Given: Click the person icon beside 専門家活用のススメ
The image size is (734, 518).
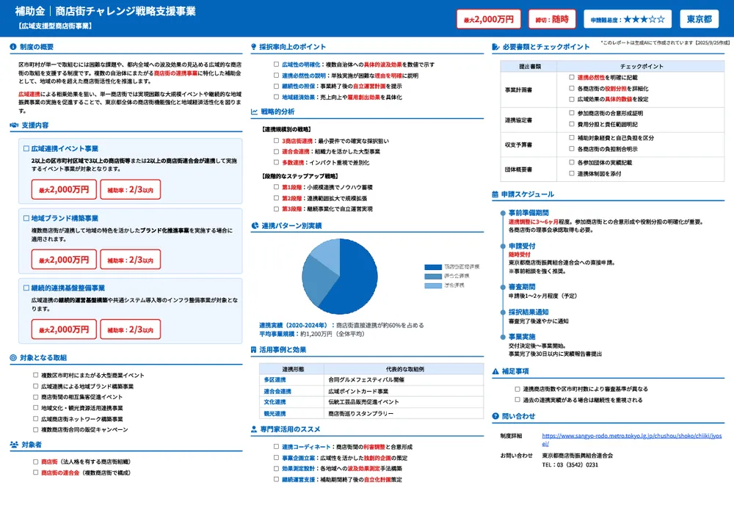Looking at the screenshot, I should click(x=253, y=428).
